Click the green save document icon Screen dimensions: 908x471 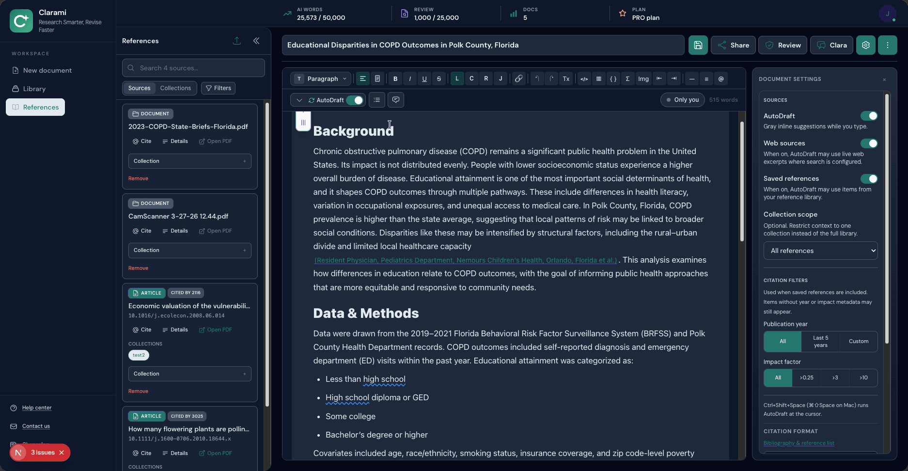coord(698,45)
